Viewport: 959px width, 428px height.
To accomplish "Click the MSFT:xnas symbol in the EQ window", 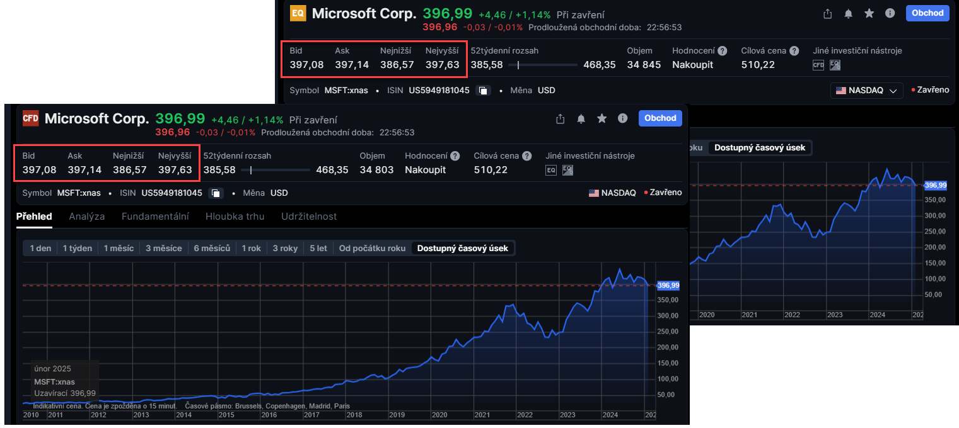I will pos(346,91).
